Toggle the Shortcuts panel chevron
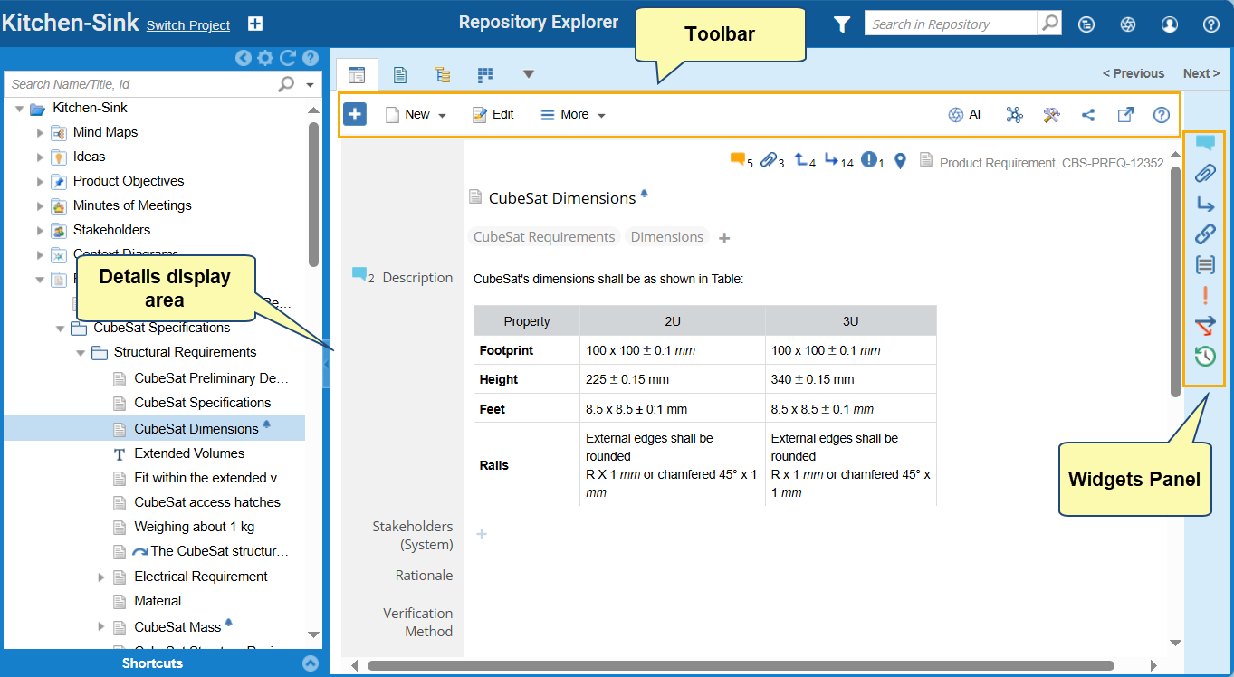The width and height of the screenshot is (1234, 677). (311, 663)
